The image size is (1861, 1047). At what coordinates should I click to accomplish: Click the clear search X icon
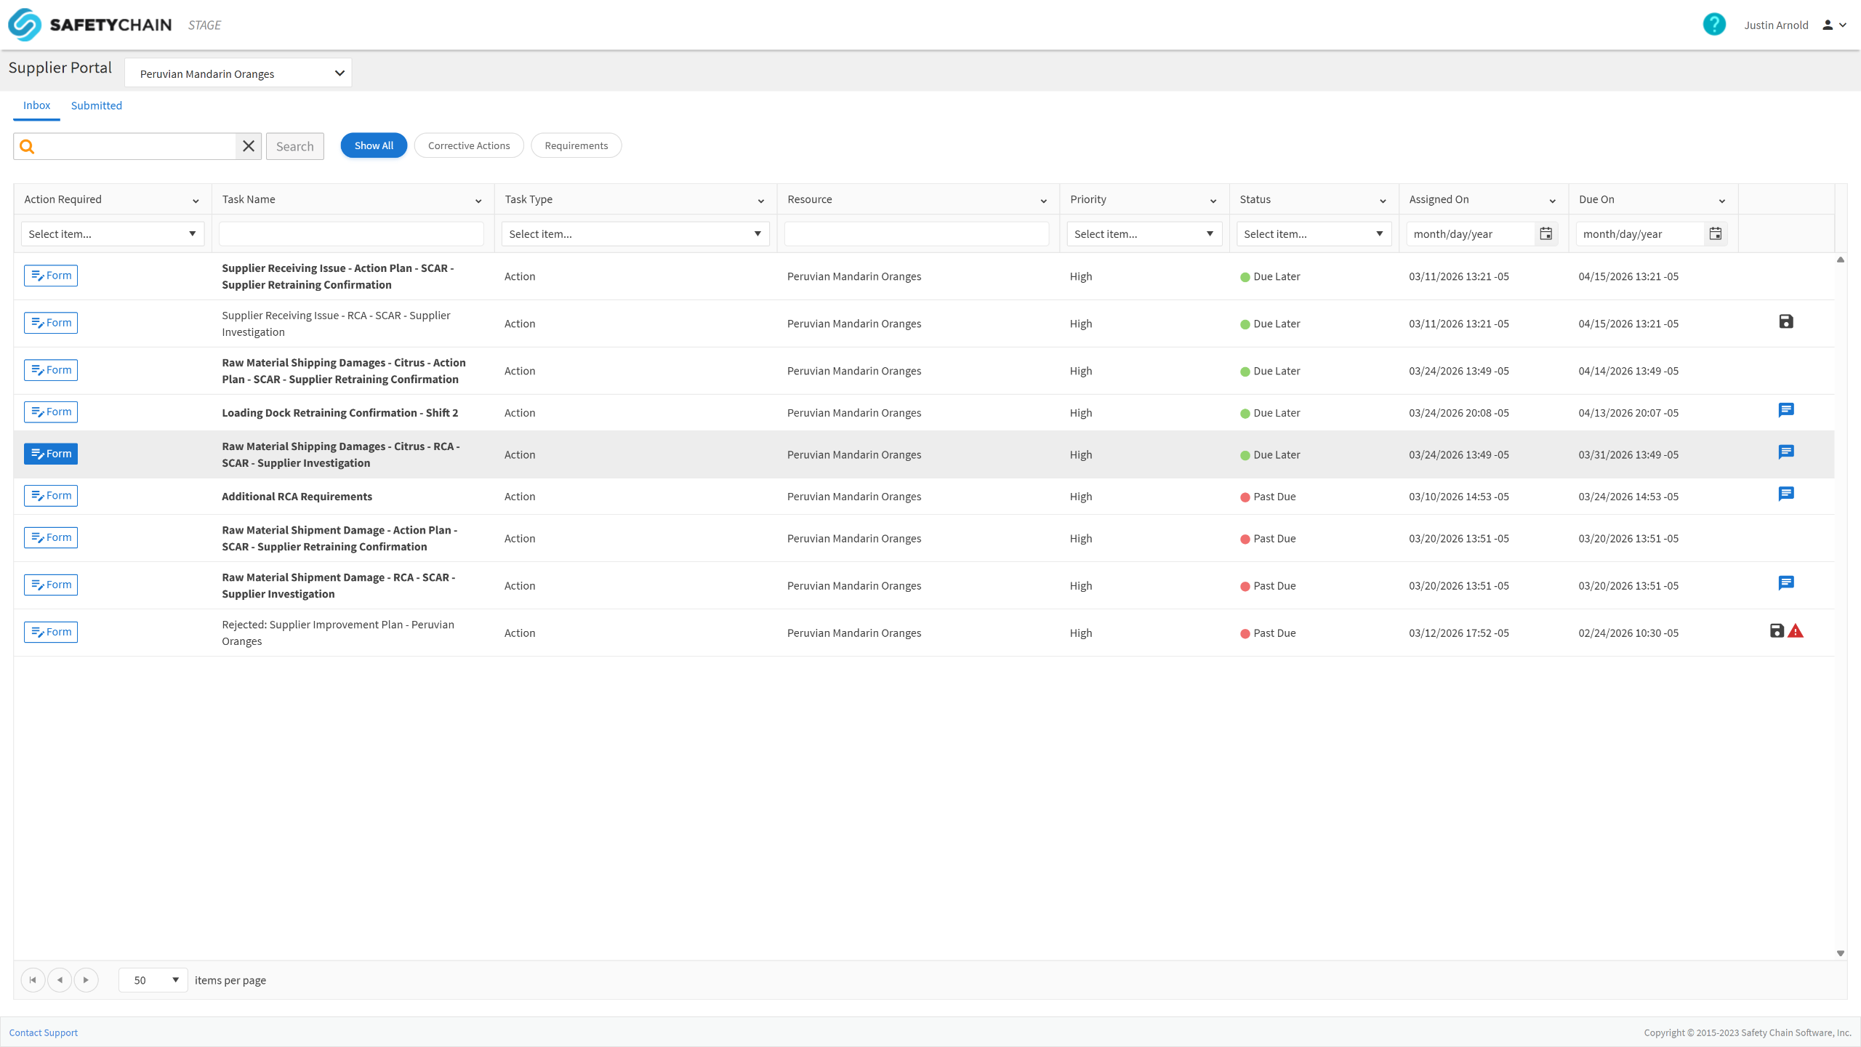click(249, 146)
